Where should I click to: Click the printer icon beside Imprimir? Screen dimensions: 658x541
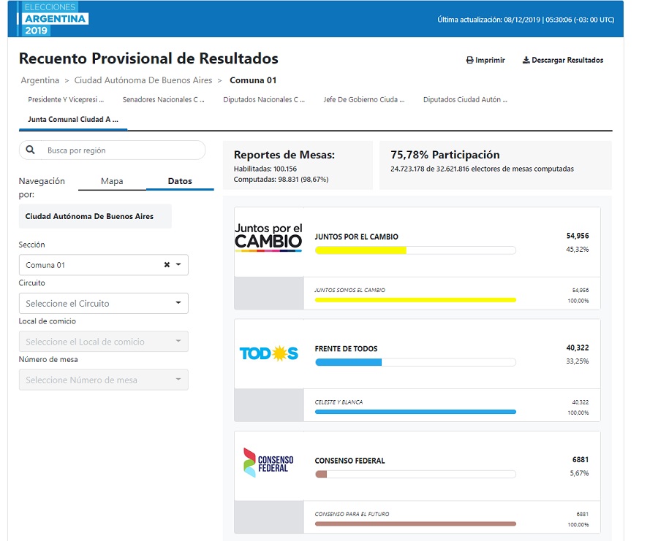(470, 61)
